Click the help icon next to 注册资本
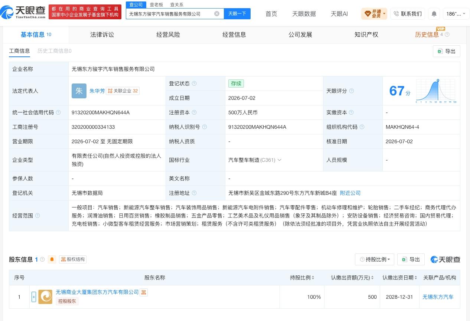 (x=194, y=112)
